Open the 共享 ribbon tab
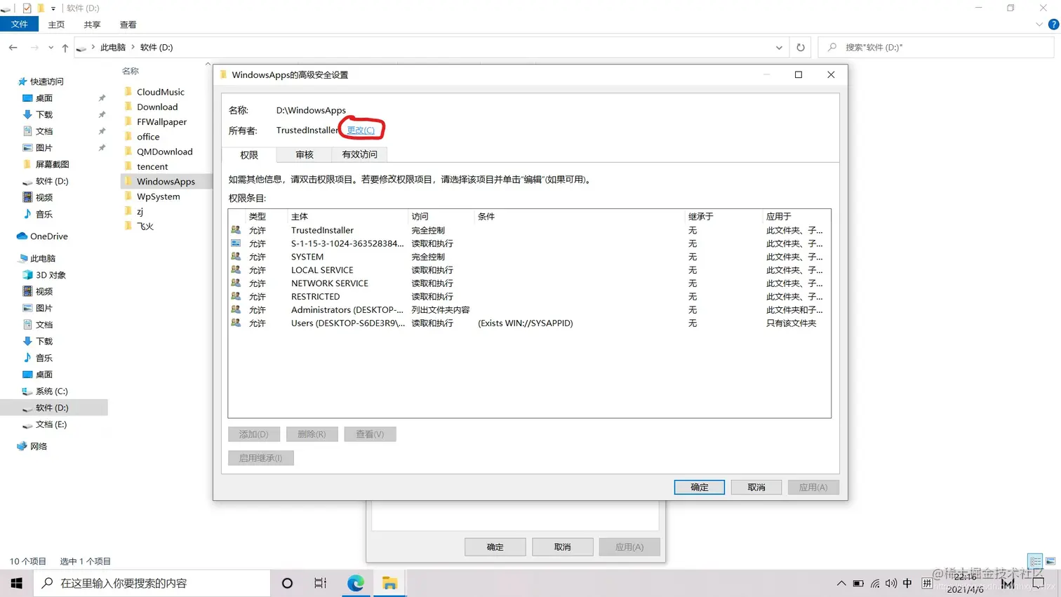The width and height of the screenshot is (1061, 597). click(92, 25)
